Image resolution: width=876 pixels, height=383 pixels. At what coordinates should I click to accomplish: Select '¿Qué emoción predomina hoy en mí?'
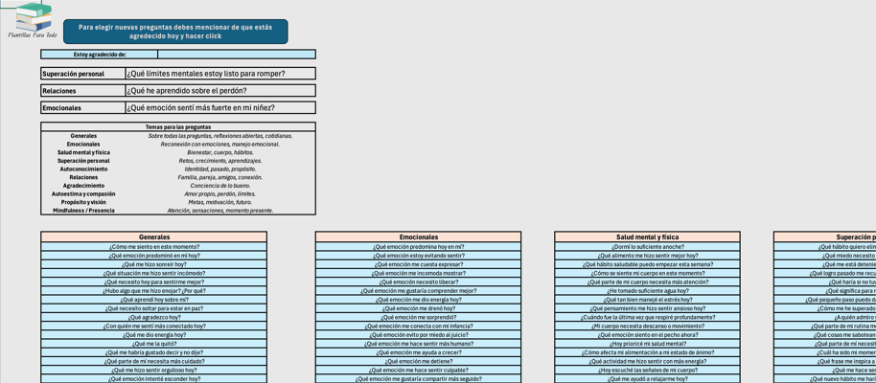coord(419,247)
